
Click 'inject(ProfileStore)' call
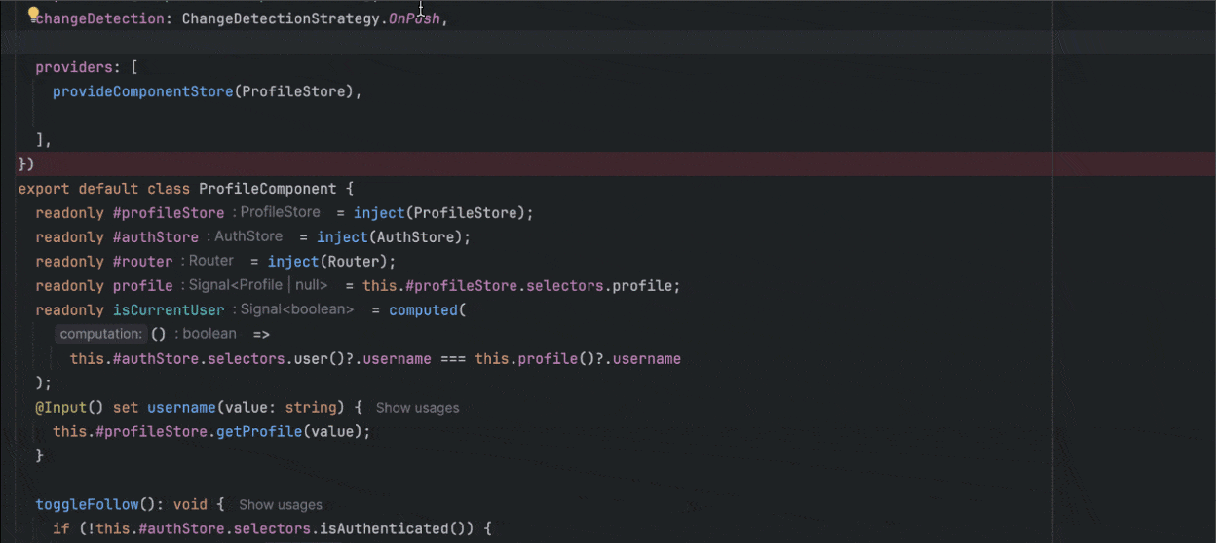click(440, 213)
